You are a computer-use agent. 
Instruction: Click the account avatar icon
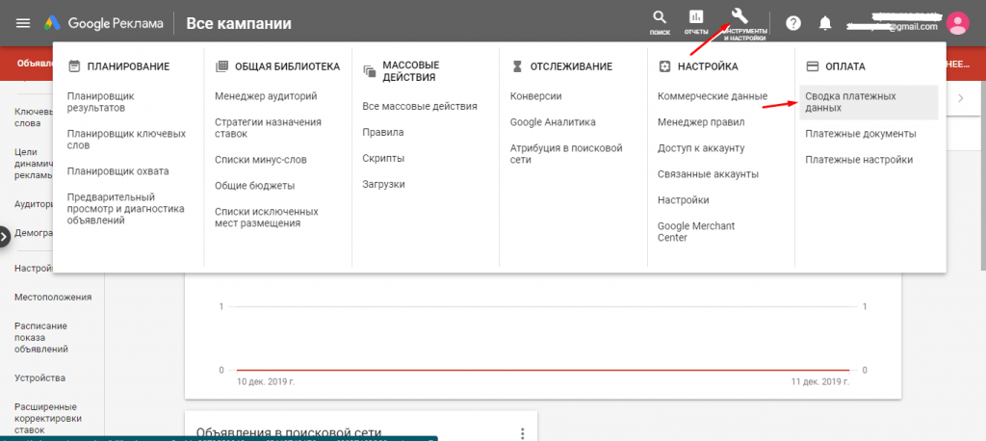click(x=958, y=24)
